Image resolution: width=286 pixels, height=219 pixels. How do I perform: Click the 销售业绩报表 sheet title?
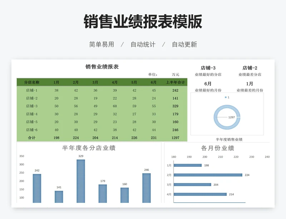[102, 66]
